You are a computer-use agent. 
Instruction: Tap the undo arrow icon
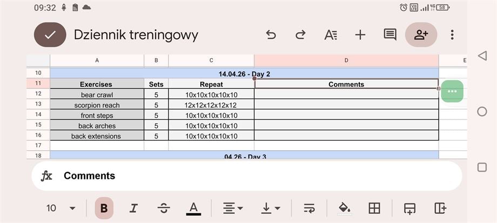[271, 35]
